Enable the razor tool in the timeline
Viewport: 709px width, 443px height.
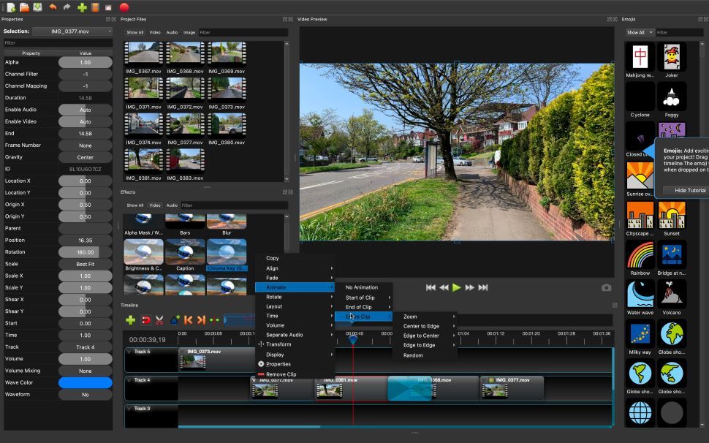coord(159,319)
